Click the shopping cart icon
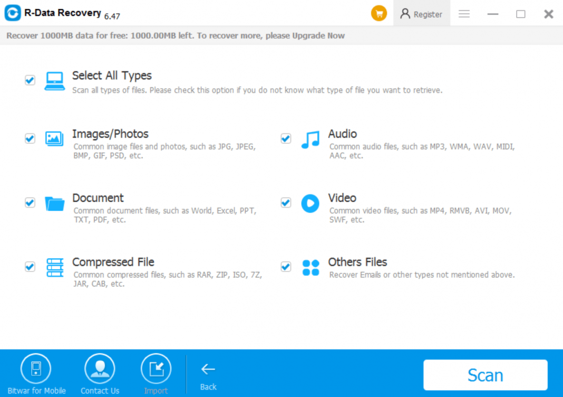This screenshot has width=563, height=397. [x=378, y=13]
